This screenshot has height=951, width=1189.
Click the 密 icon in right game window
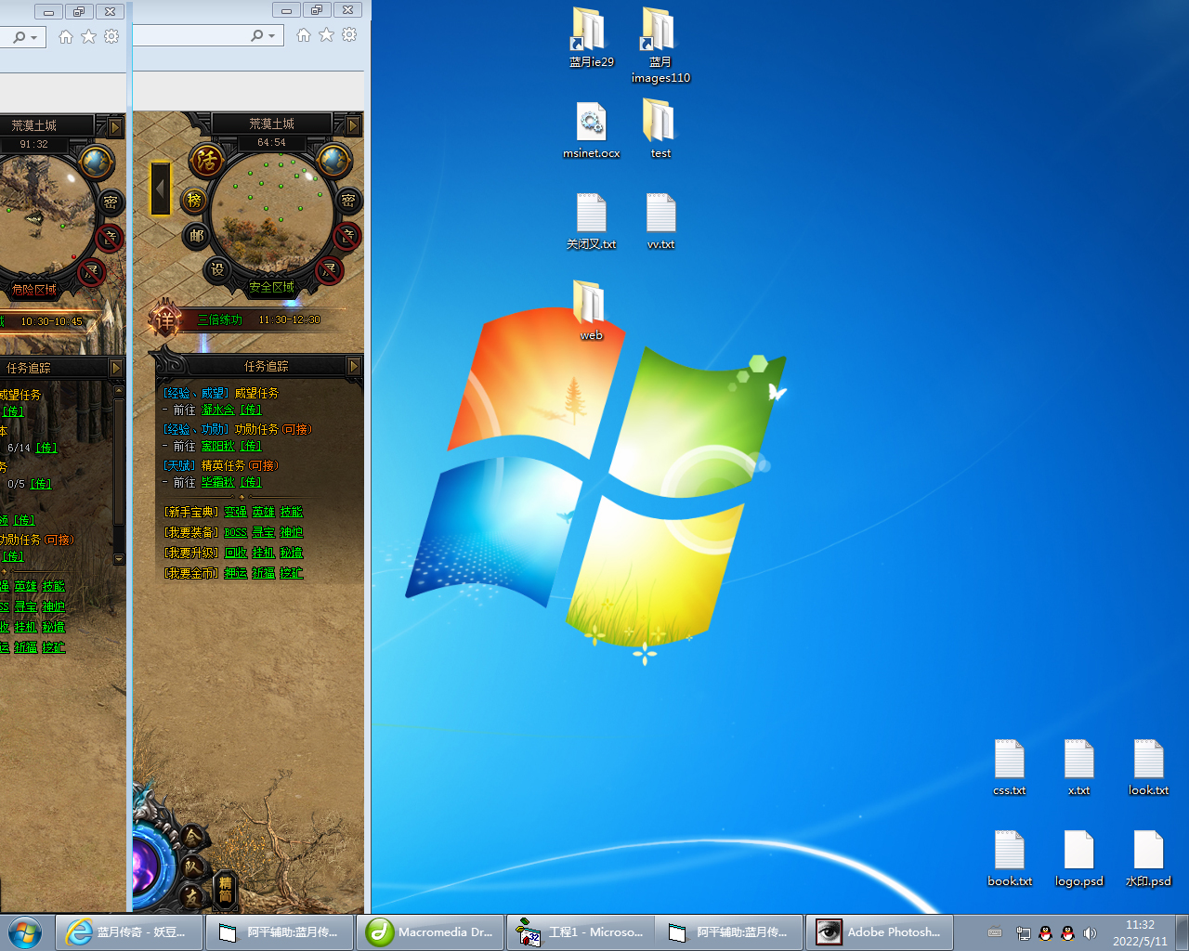(x=348, y=201)
